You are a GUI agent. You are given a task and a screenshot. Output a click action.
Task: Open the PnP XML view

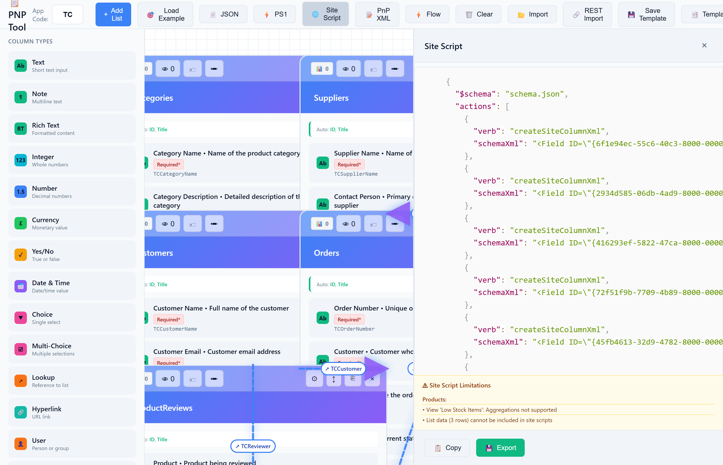[x=377, y=14]
